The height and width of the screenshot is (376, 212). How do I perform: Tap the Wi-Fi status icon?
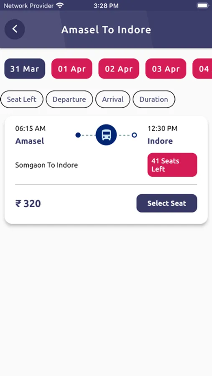59,5
